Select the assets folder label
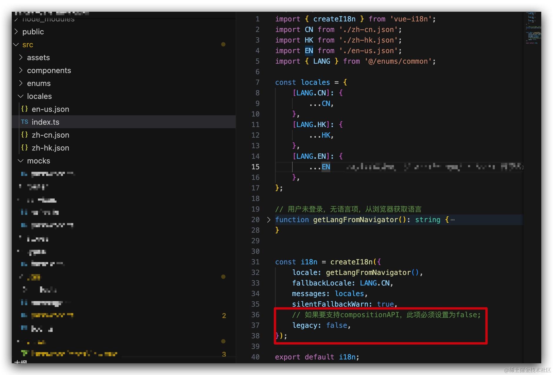 tap(38, 58)
